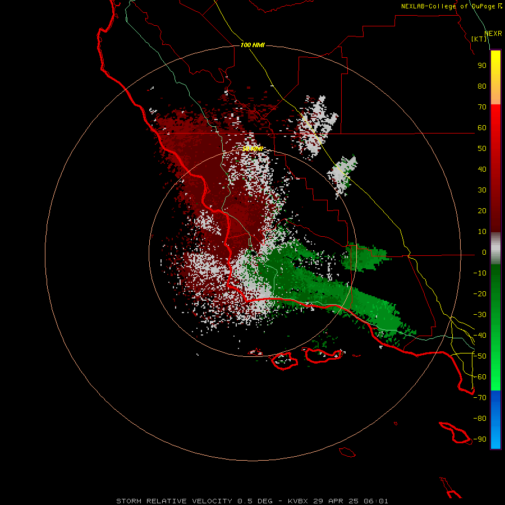Screen dimensions: 505x505
Task: Click the 20 value on the color scale
Action: click(x=482, y=211)
